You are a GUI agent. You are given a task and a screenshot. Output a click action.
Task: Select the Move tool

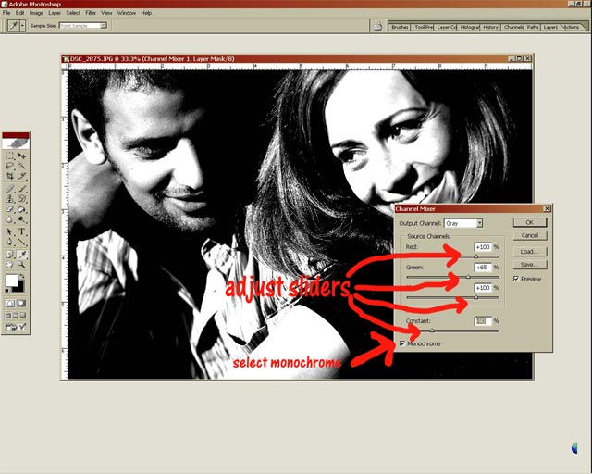(22, 156)
